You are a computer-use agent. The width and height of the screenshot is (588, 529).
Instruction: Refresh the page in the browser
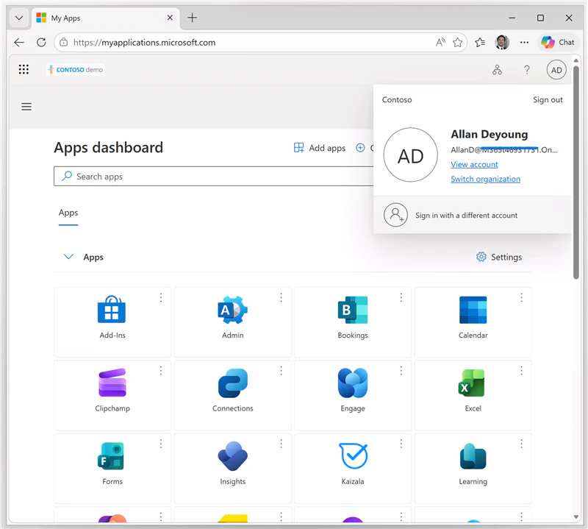[x=41, y=43]
